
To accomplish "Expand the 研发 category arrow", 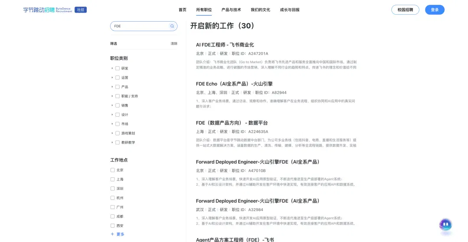I will point(112,69).
